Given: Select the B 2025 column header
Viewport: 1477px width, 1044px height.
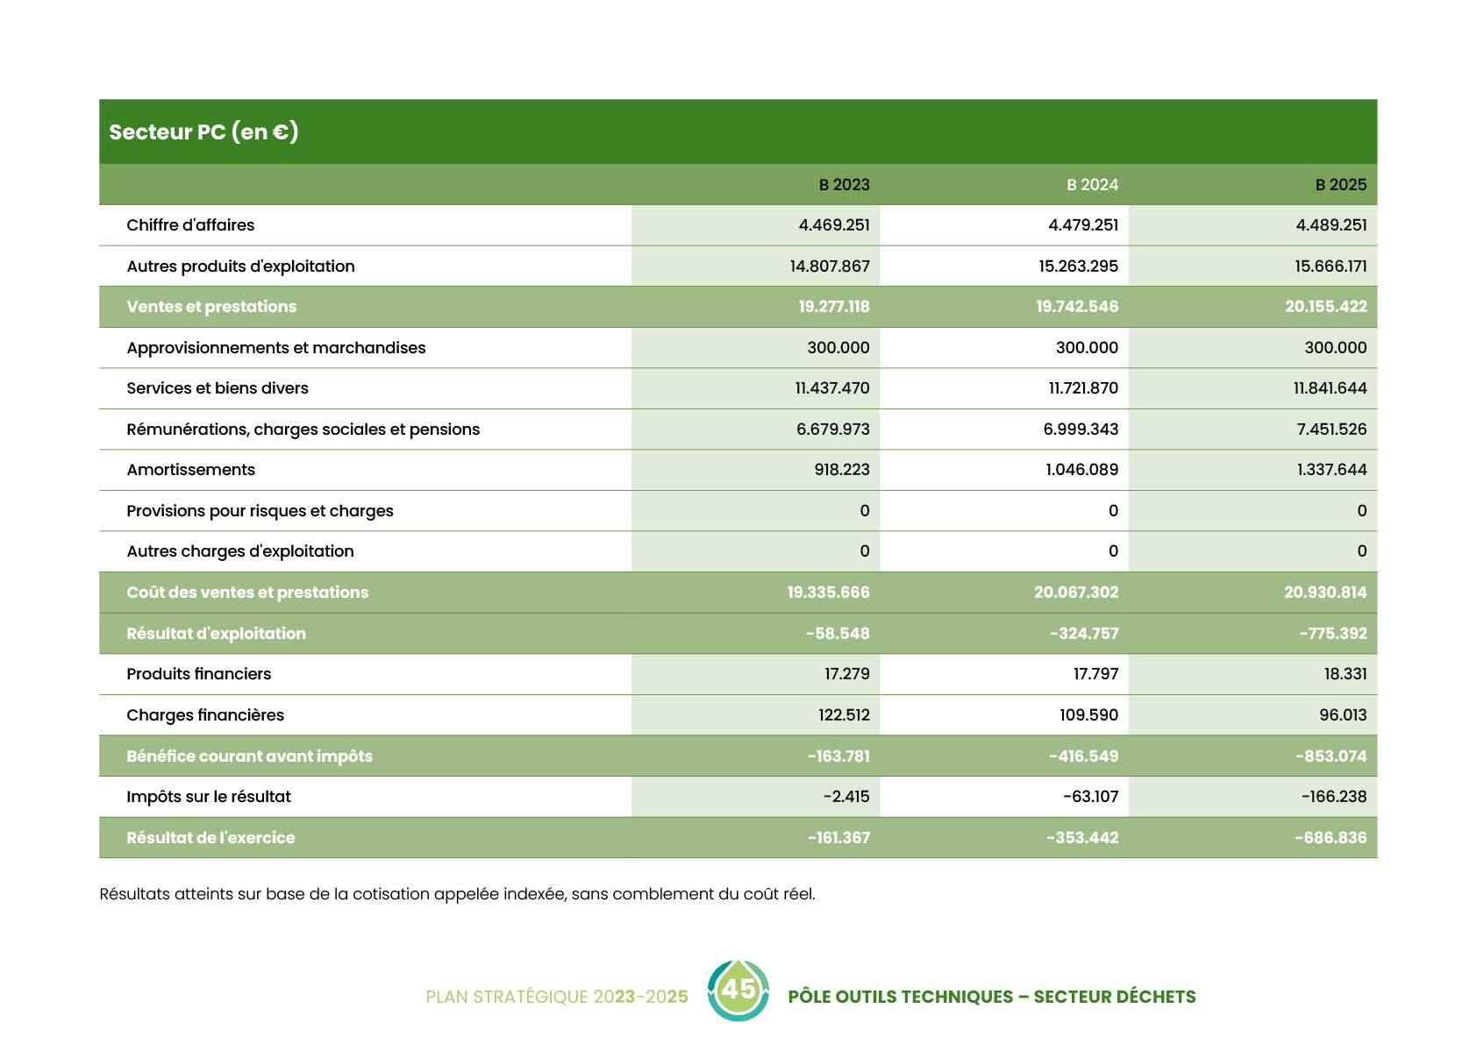Looking at the screenshot, I should [1340, 185].
